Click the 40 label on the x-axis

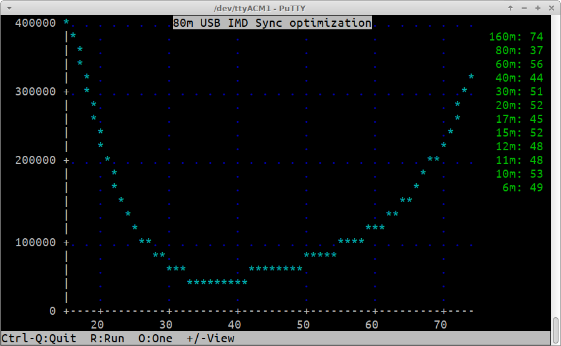coord(235,325)
